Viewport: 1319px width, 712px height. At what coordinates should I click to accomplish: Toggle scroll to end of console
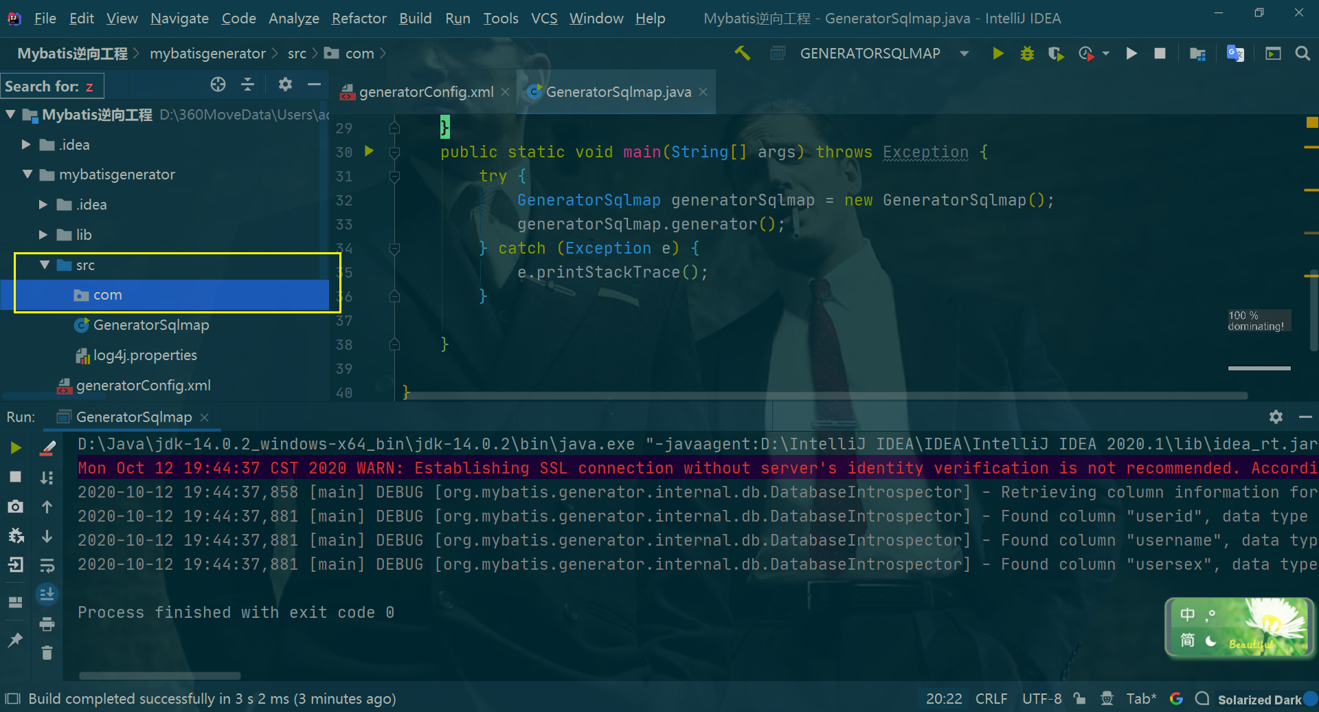tap(47, 594)
